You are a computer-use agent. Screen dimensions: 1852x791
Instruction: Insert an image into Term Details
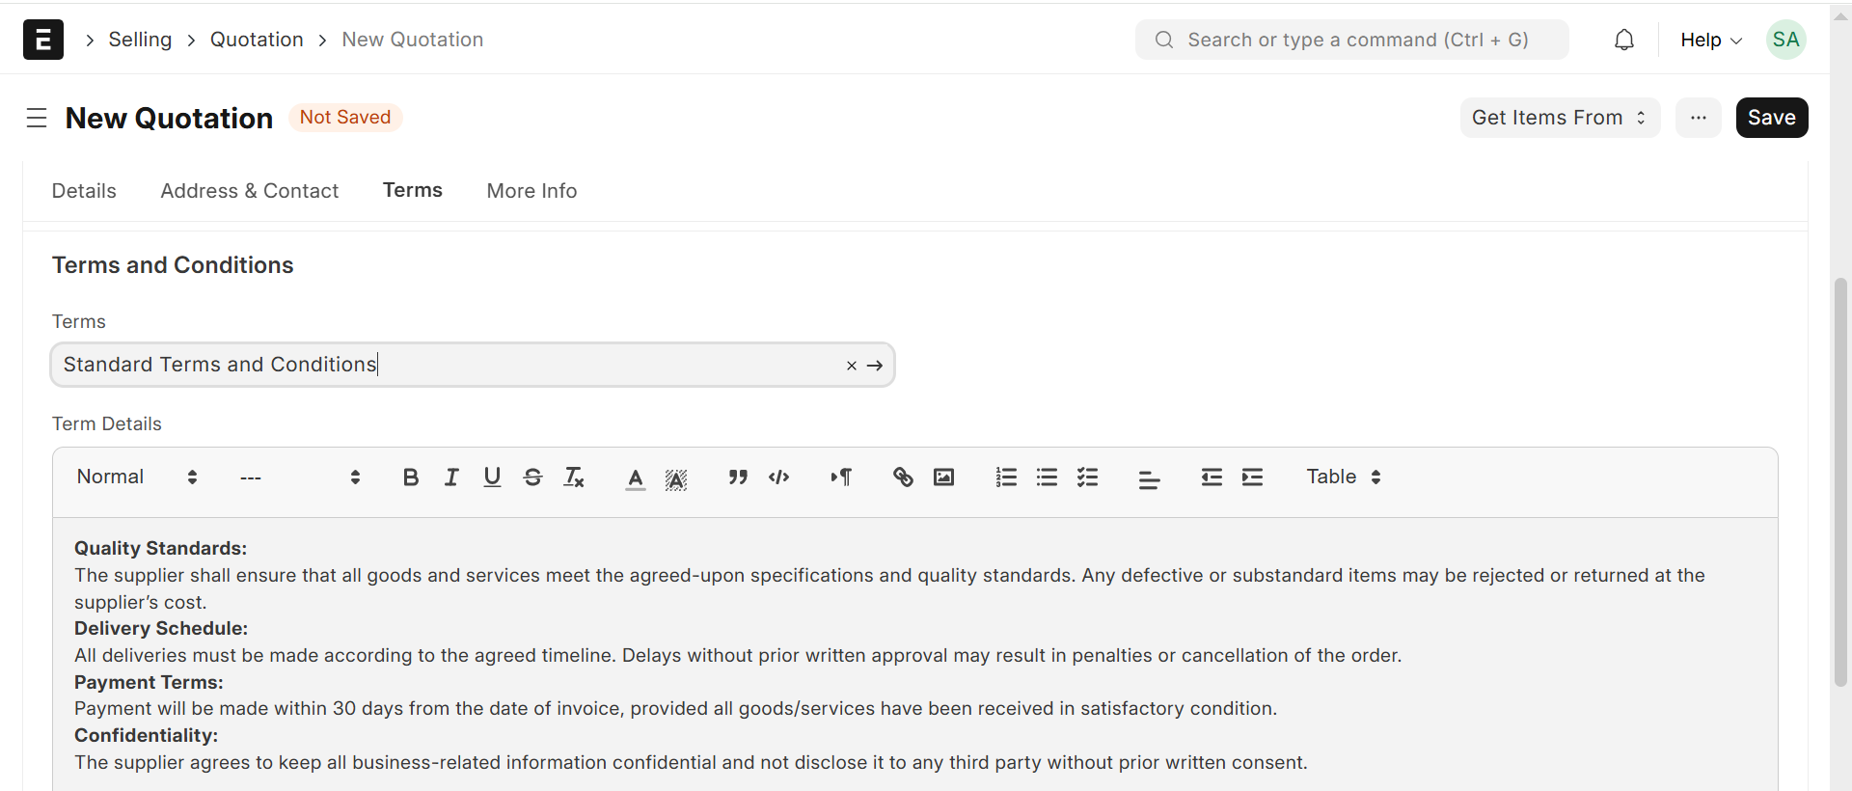[x=943, y=477]
